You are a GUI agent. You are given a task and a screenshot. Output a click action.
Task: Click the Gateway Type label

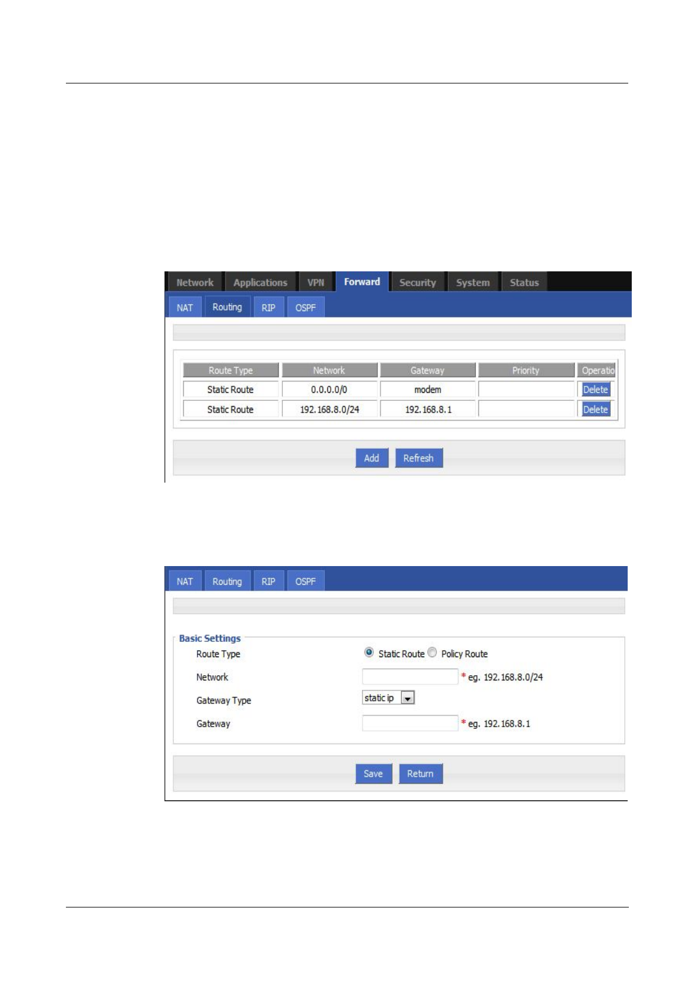tap(224, 700)
